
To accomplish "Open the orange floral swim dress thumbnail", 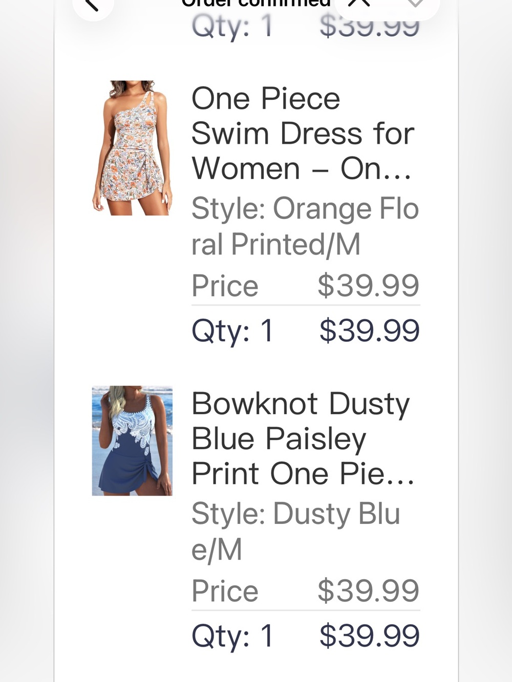I will click(x=132, y=148).
